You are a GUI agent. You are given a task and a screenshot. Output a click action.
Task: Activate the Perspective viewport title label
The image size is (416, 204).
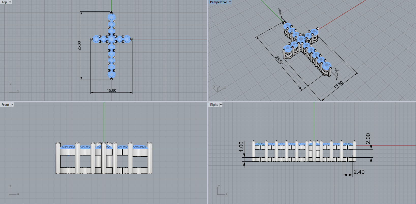[x=219, y=2]
